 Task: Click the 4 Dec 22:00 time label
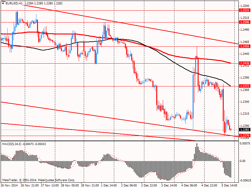[x=210, y=185]
